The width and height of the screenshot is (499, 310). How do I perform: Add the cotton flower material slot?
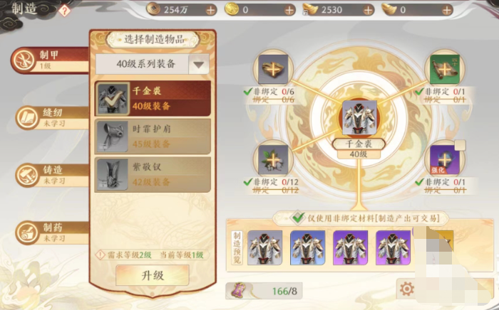[x=273, y=160]
